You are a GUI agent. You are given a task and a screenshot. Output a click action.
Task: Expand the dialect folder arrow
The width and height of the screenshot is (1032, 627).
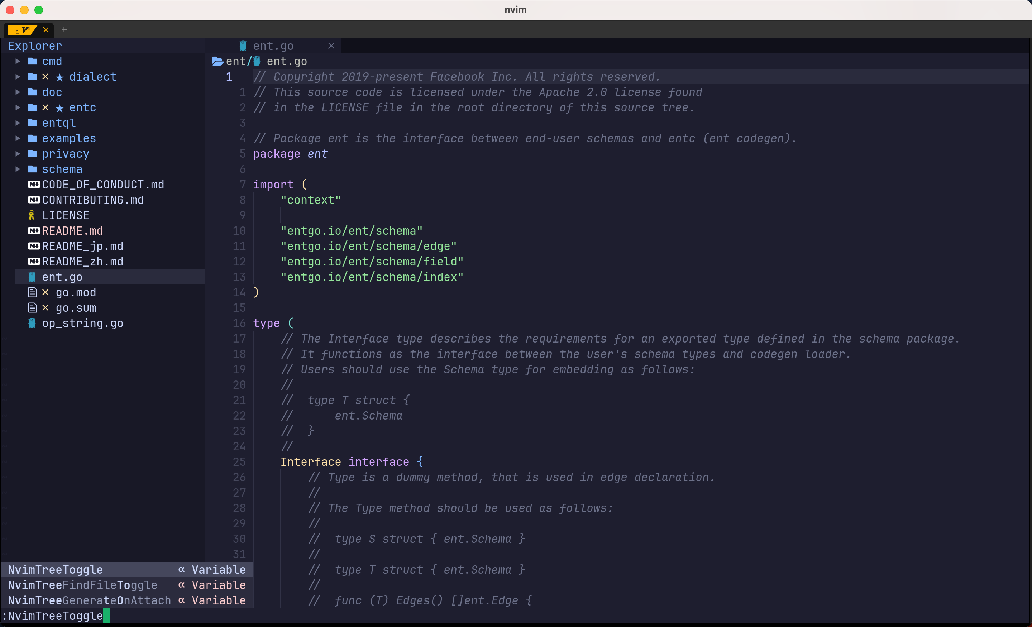(x=18, y=77)
